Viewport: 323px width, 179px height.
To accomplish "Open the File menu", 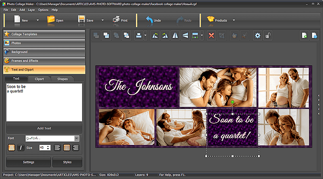I will pos(6,10).
